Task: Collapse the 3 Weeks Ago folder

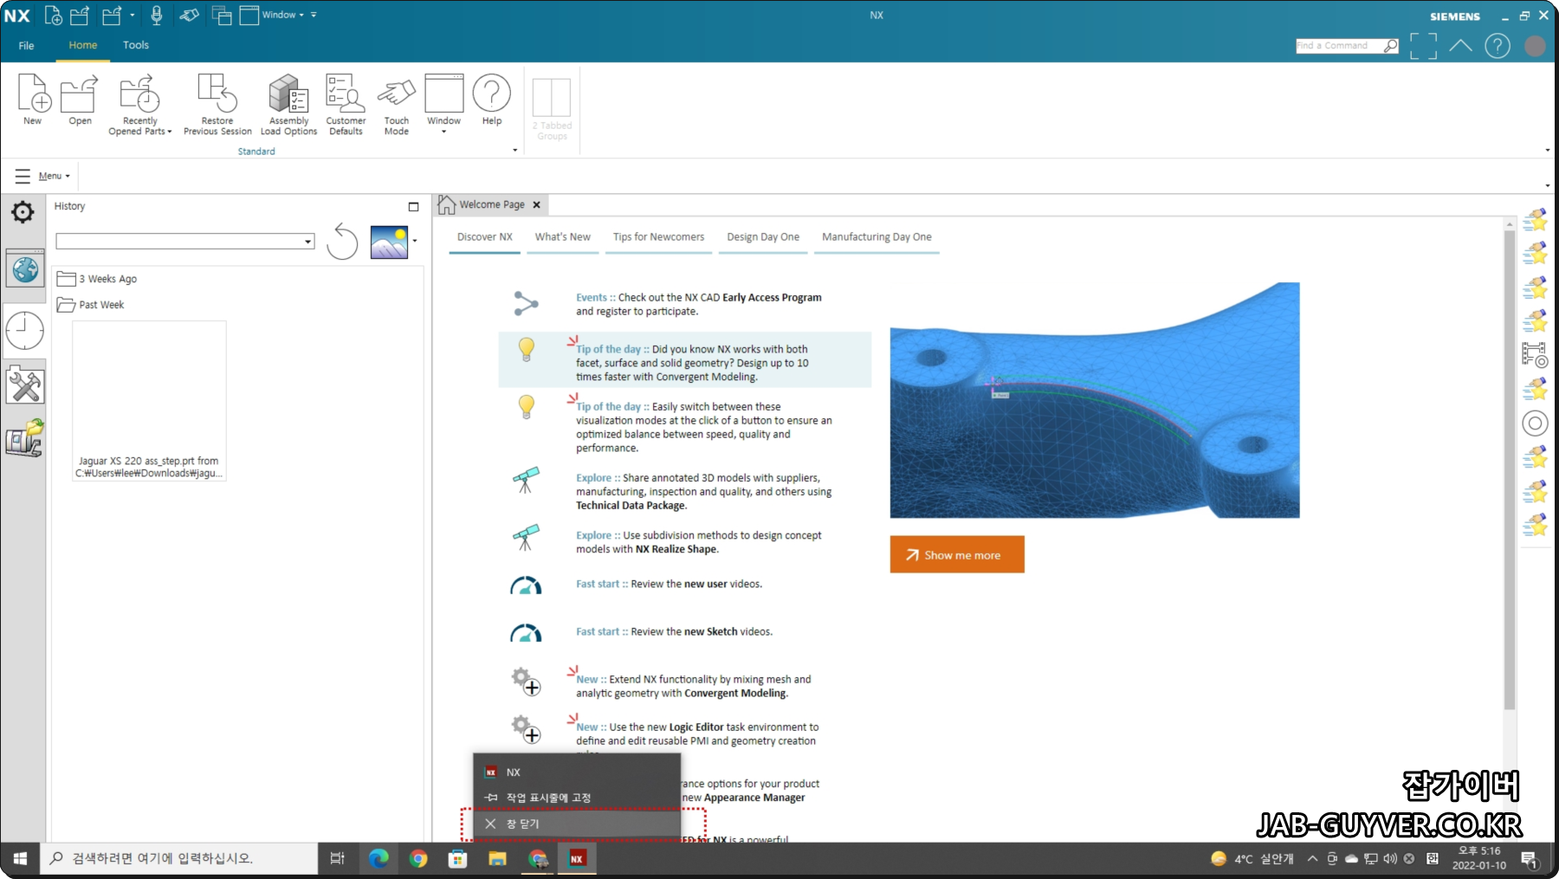Action: click(x=97, y=279)
